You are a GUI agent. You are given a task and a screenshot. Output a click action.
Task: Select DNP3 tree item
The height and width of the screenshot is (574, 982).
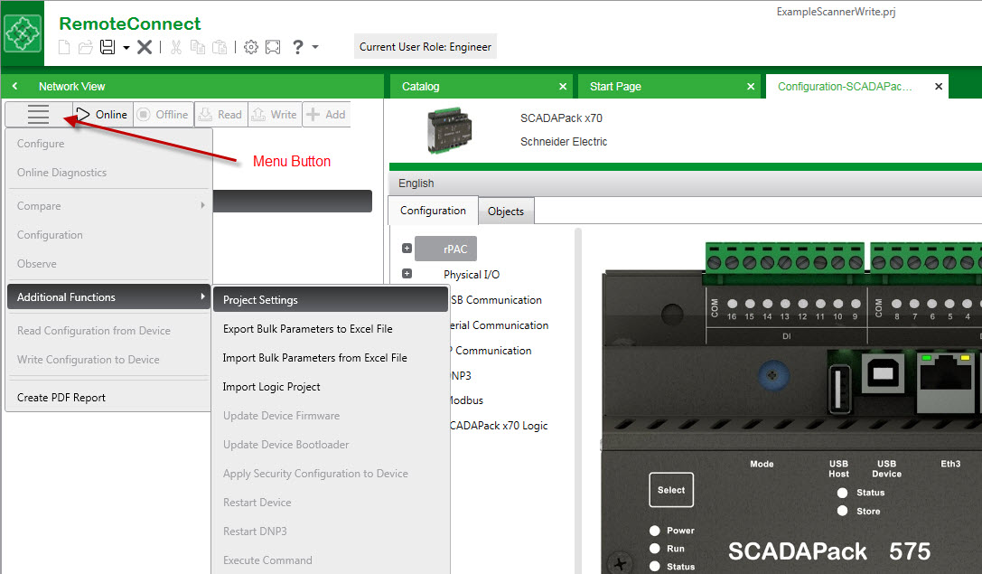(461, 375)
